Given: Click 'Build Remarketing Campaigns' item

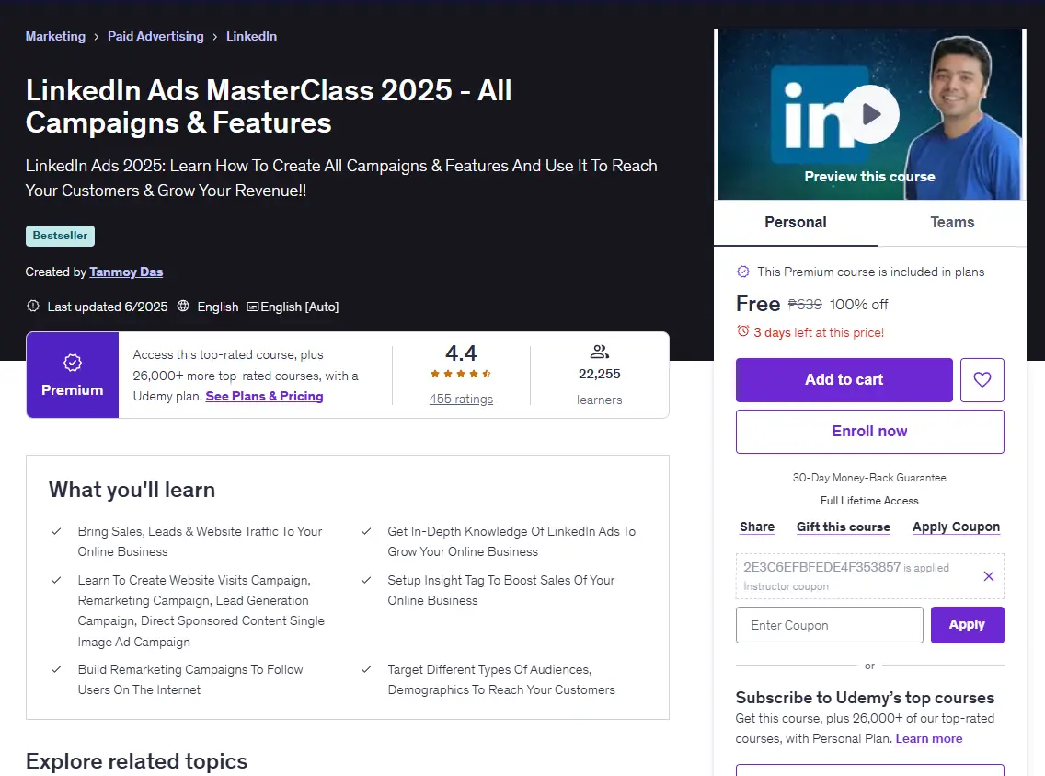Looking at the screenshot, I should point(189,679).
